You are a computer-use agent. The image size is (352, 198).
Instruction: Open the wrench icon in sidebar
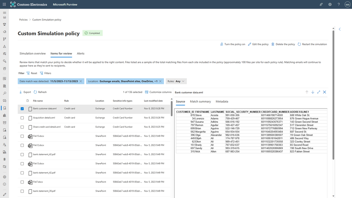(x=5, y=61)
